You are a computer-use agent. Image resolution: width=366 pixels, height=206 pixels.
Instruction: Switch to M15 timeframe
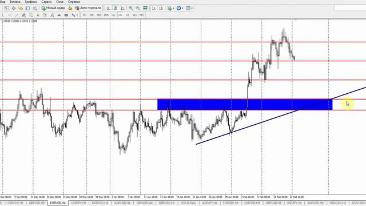(99, 15)
